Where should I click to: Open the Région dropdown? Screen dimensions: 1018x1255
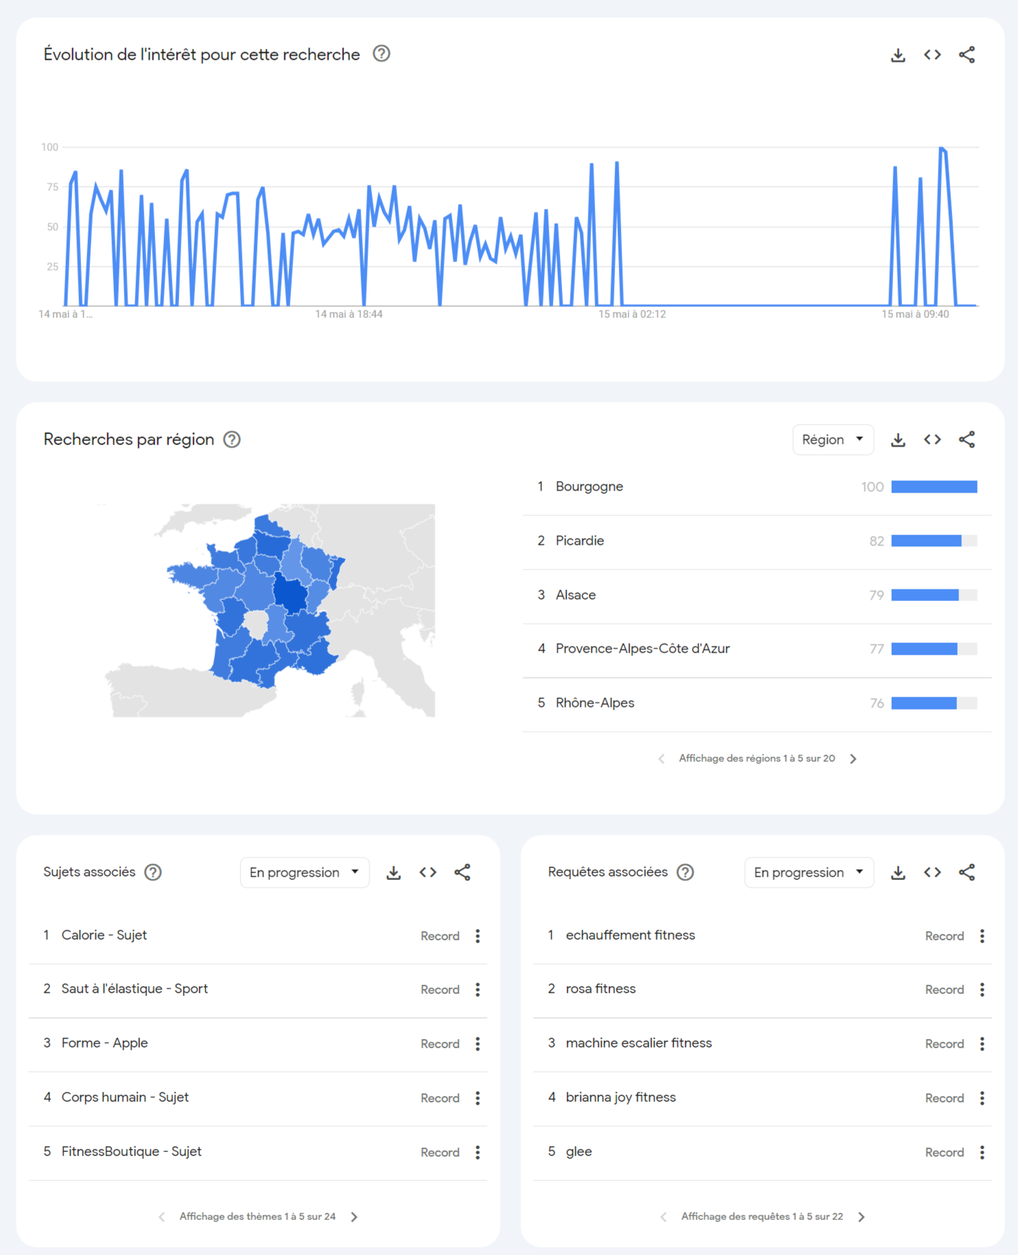coord(833,440)
